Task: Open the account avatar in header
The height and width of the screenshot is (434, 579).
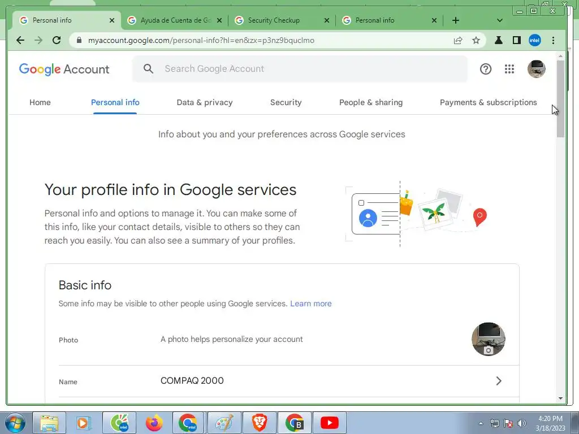Action: [x=537, y=69]
